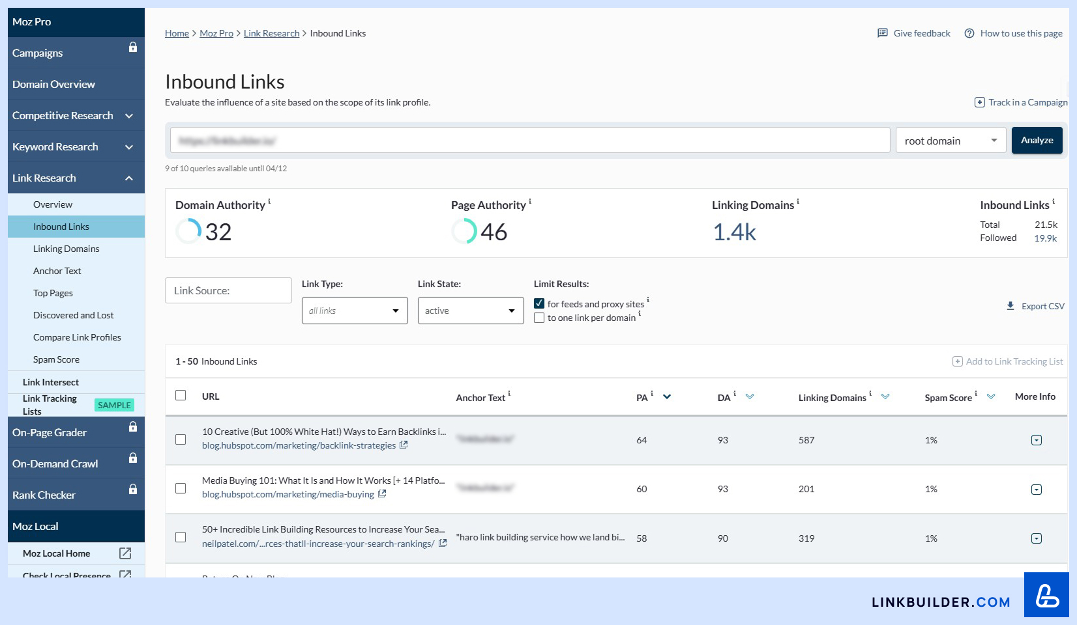
Task: Open external link icon for media-buying URL
Action: [x=382, y=494]
